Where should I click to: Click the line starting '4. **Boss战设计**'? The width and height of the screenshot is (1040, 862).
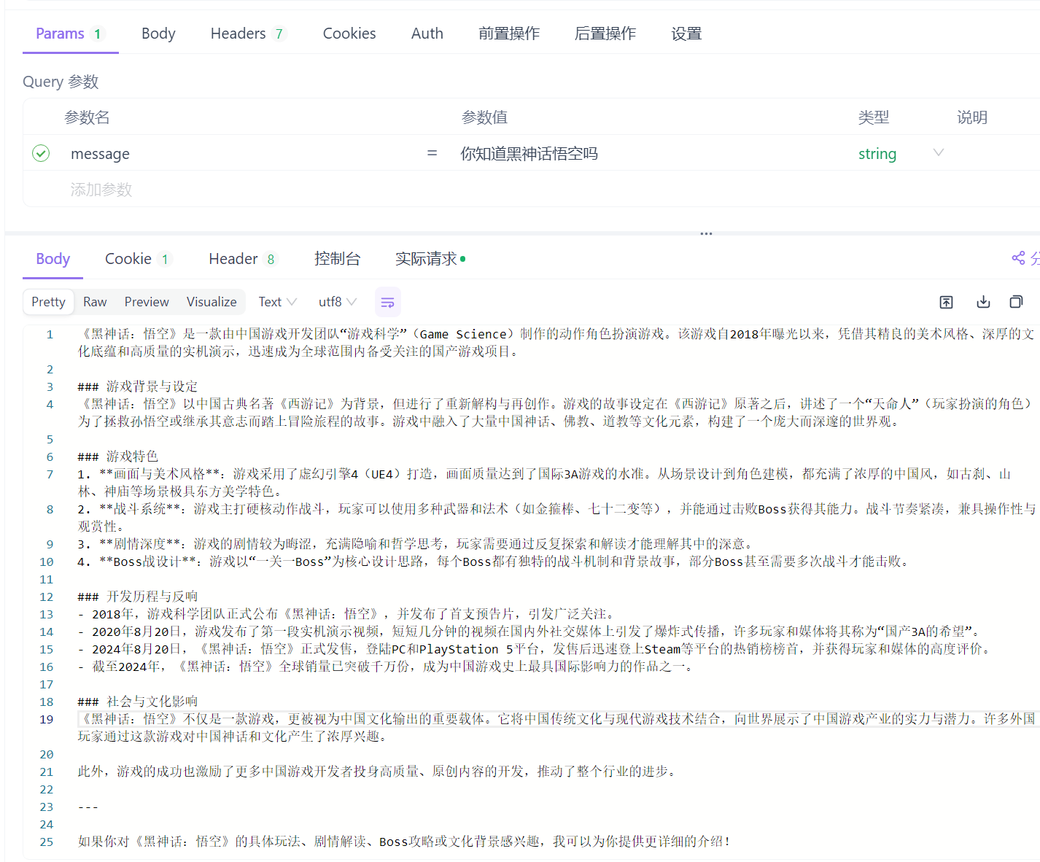[x=494, y=562]
